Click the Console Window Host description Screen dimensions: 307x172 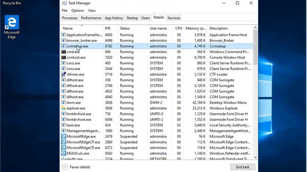pos(227,57)
